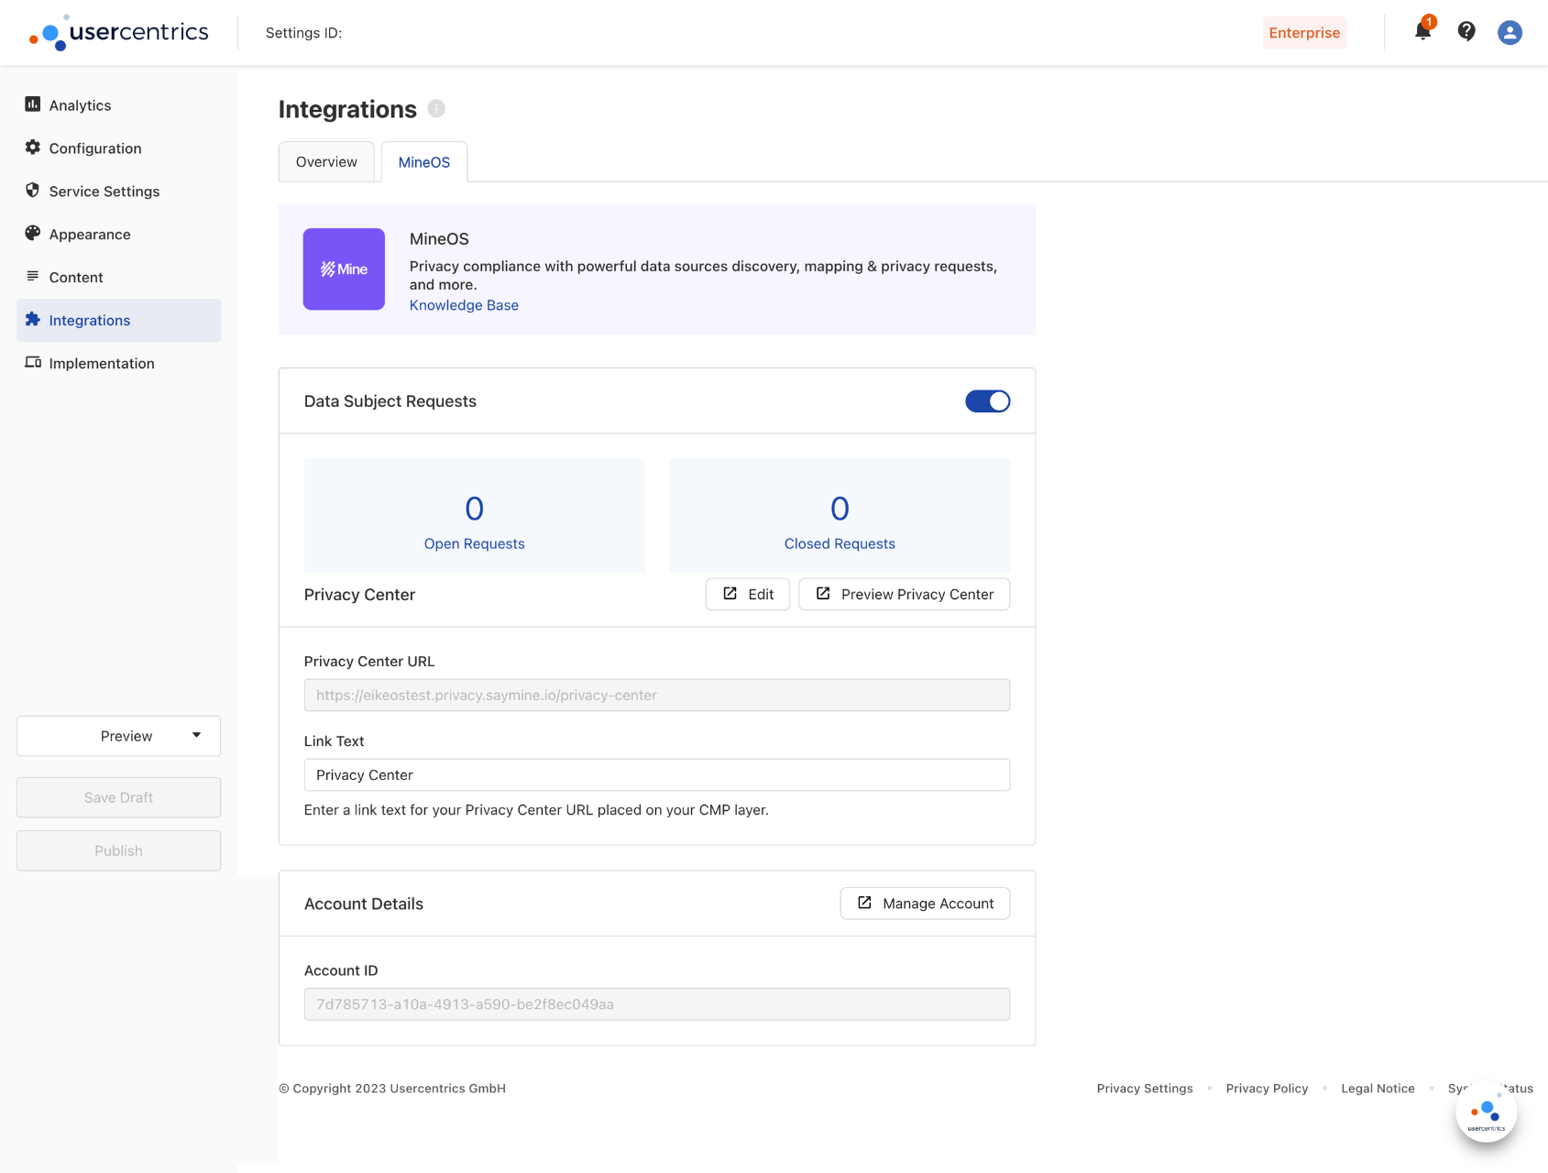
Task: Open the notifications bell
Action: click(1422, 31)
